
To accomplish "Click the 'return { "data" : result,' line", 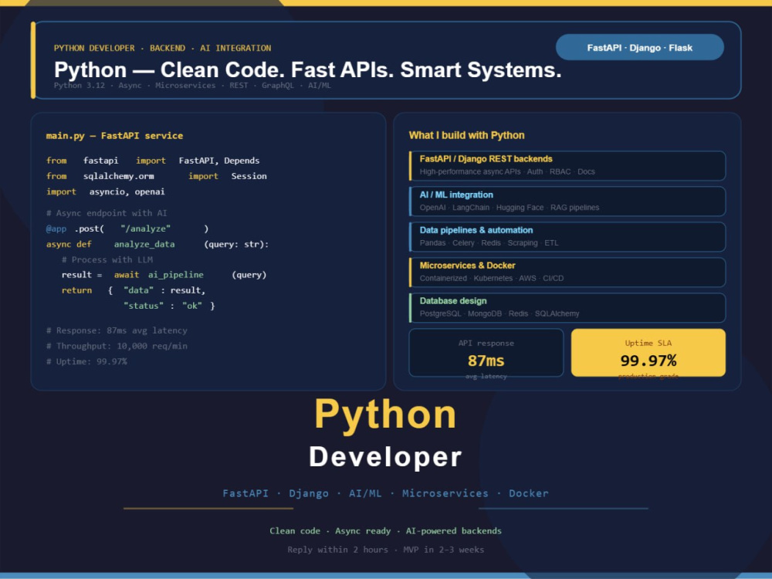I will 134,290.
